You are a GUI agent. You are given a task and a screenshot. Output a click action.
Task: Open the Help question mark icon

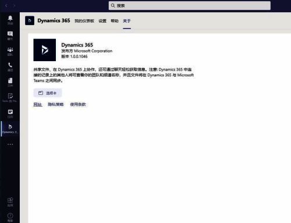click(10, 217)
